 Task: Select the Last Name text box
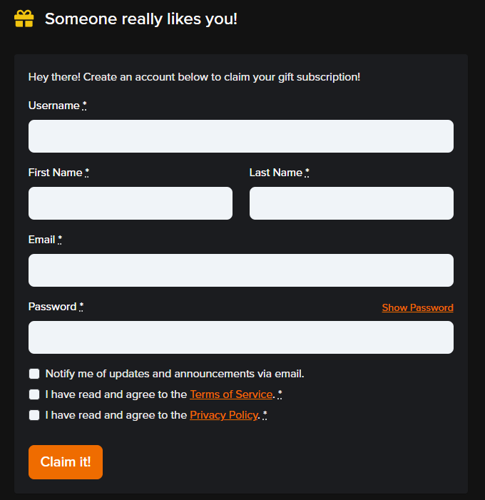(x=351, y=203)
